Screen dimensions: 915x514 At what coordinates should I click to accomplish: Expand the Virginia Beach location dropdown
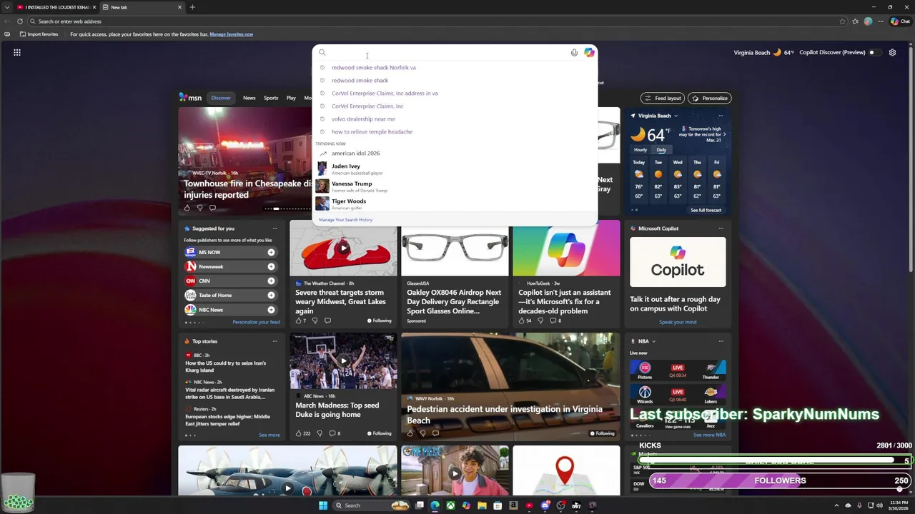[676, 116]
